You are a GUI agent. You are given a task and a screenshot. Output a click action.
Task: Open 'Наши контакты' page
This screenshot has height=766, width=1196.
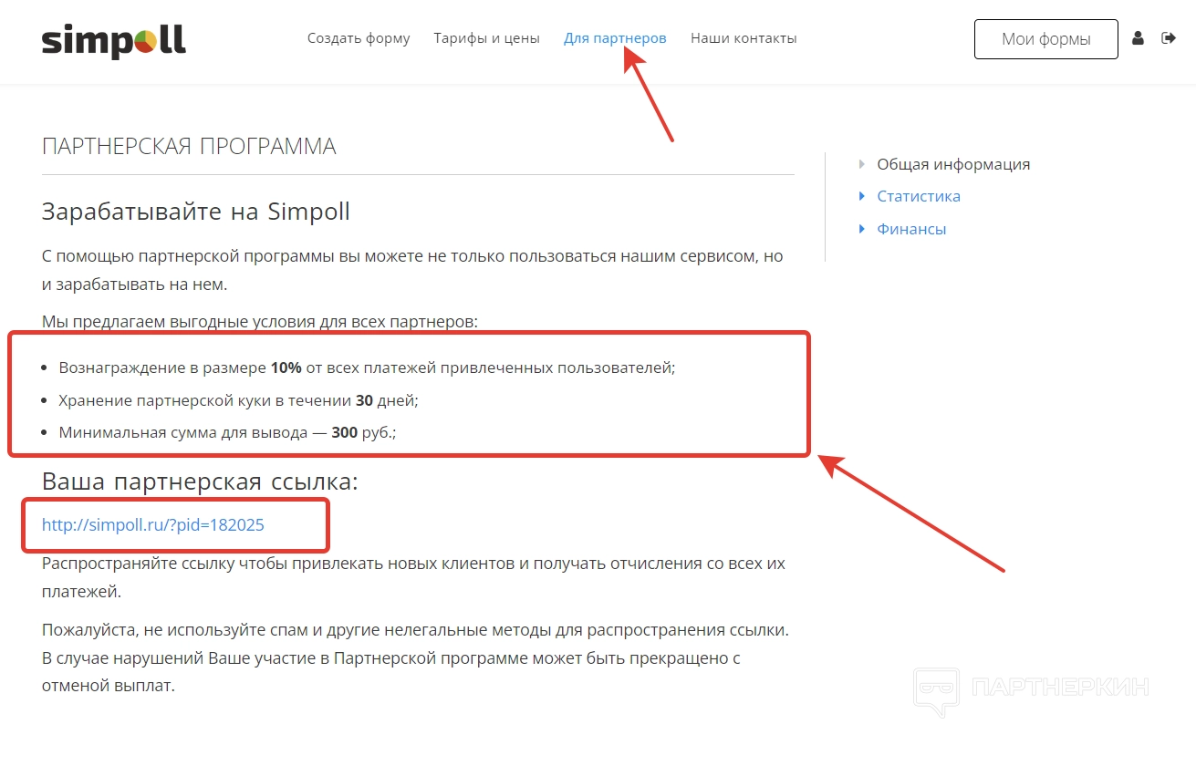point(744,38)
